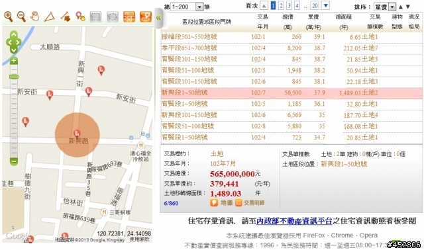The image size is (424, 250).
Task: Click the green plus zoom button
Action: [14, 61]
